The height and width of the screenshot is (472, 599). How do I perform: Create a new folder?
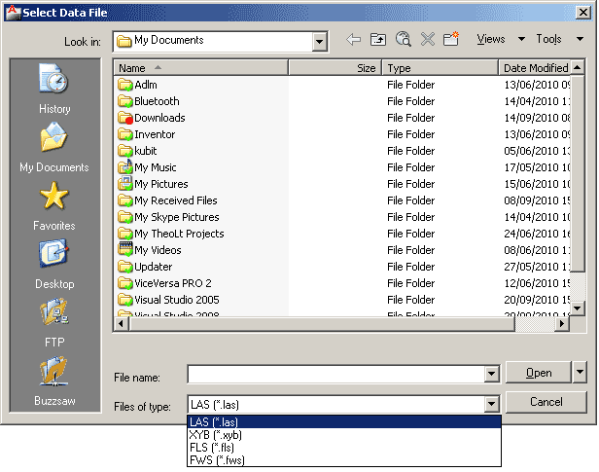point(451,39)
